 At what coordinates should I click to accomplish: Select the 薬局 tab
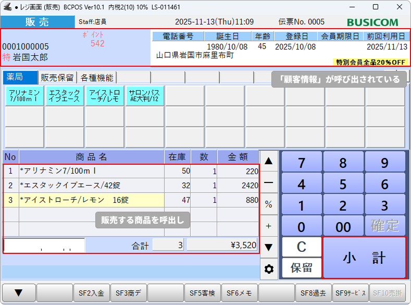point(20,78)
